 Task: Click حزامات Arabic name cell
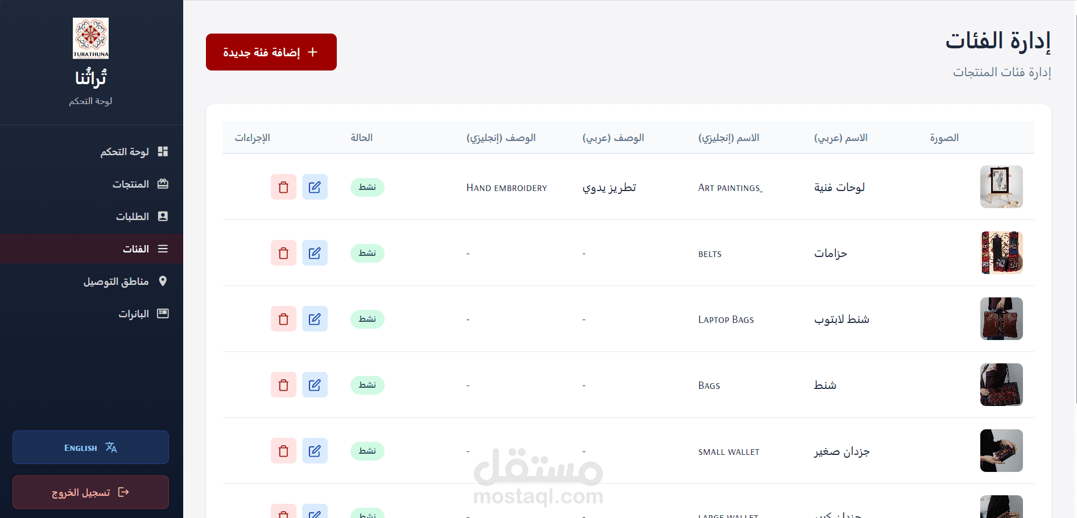pyautogui.click(x=831, y=253)
